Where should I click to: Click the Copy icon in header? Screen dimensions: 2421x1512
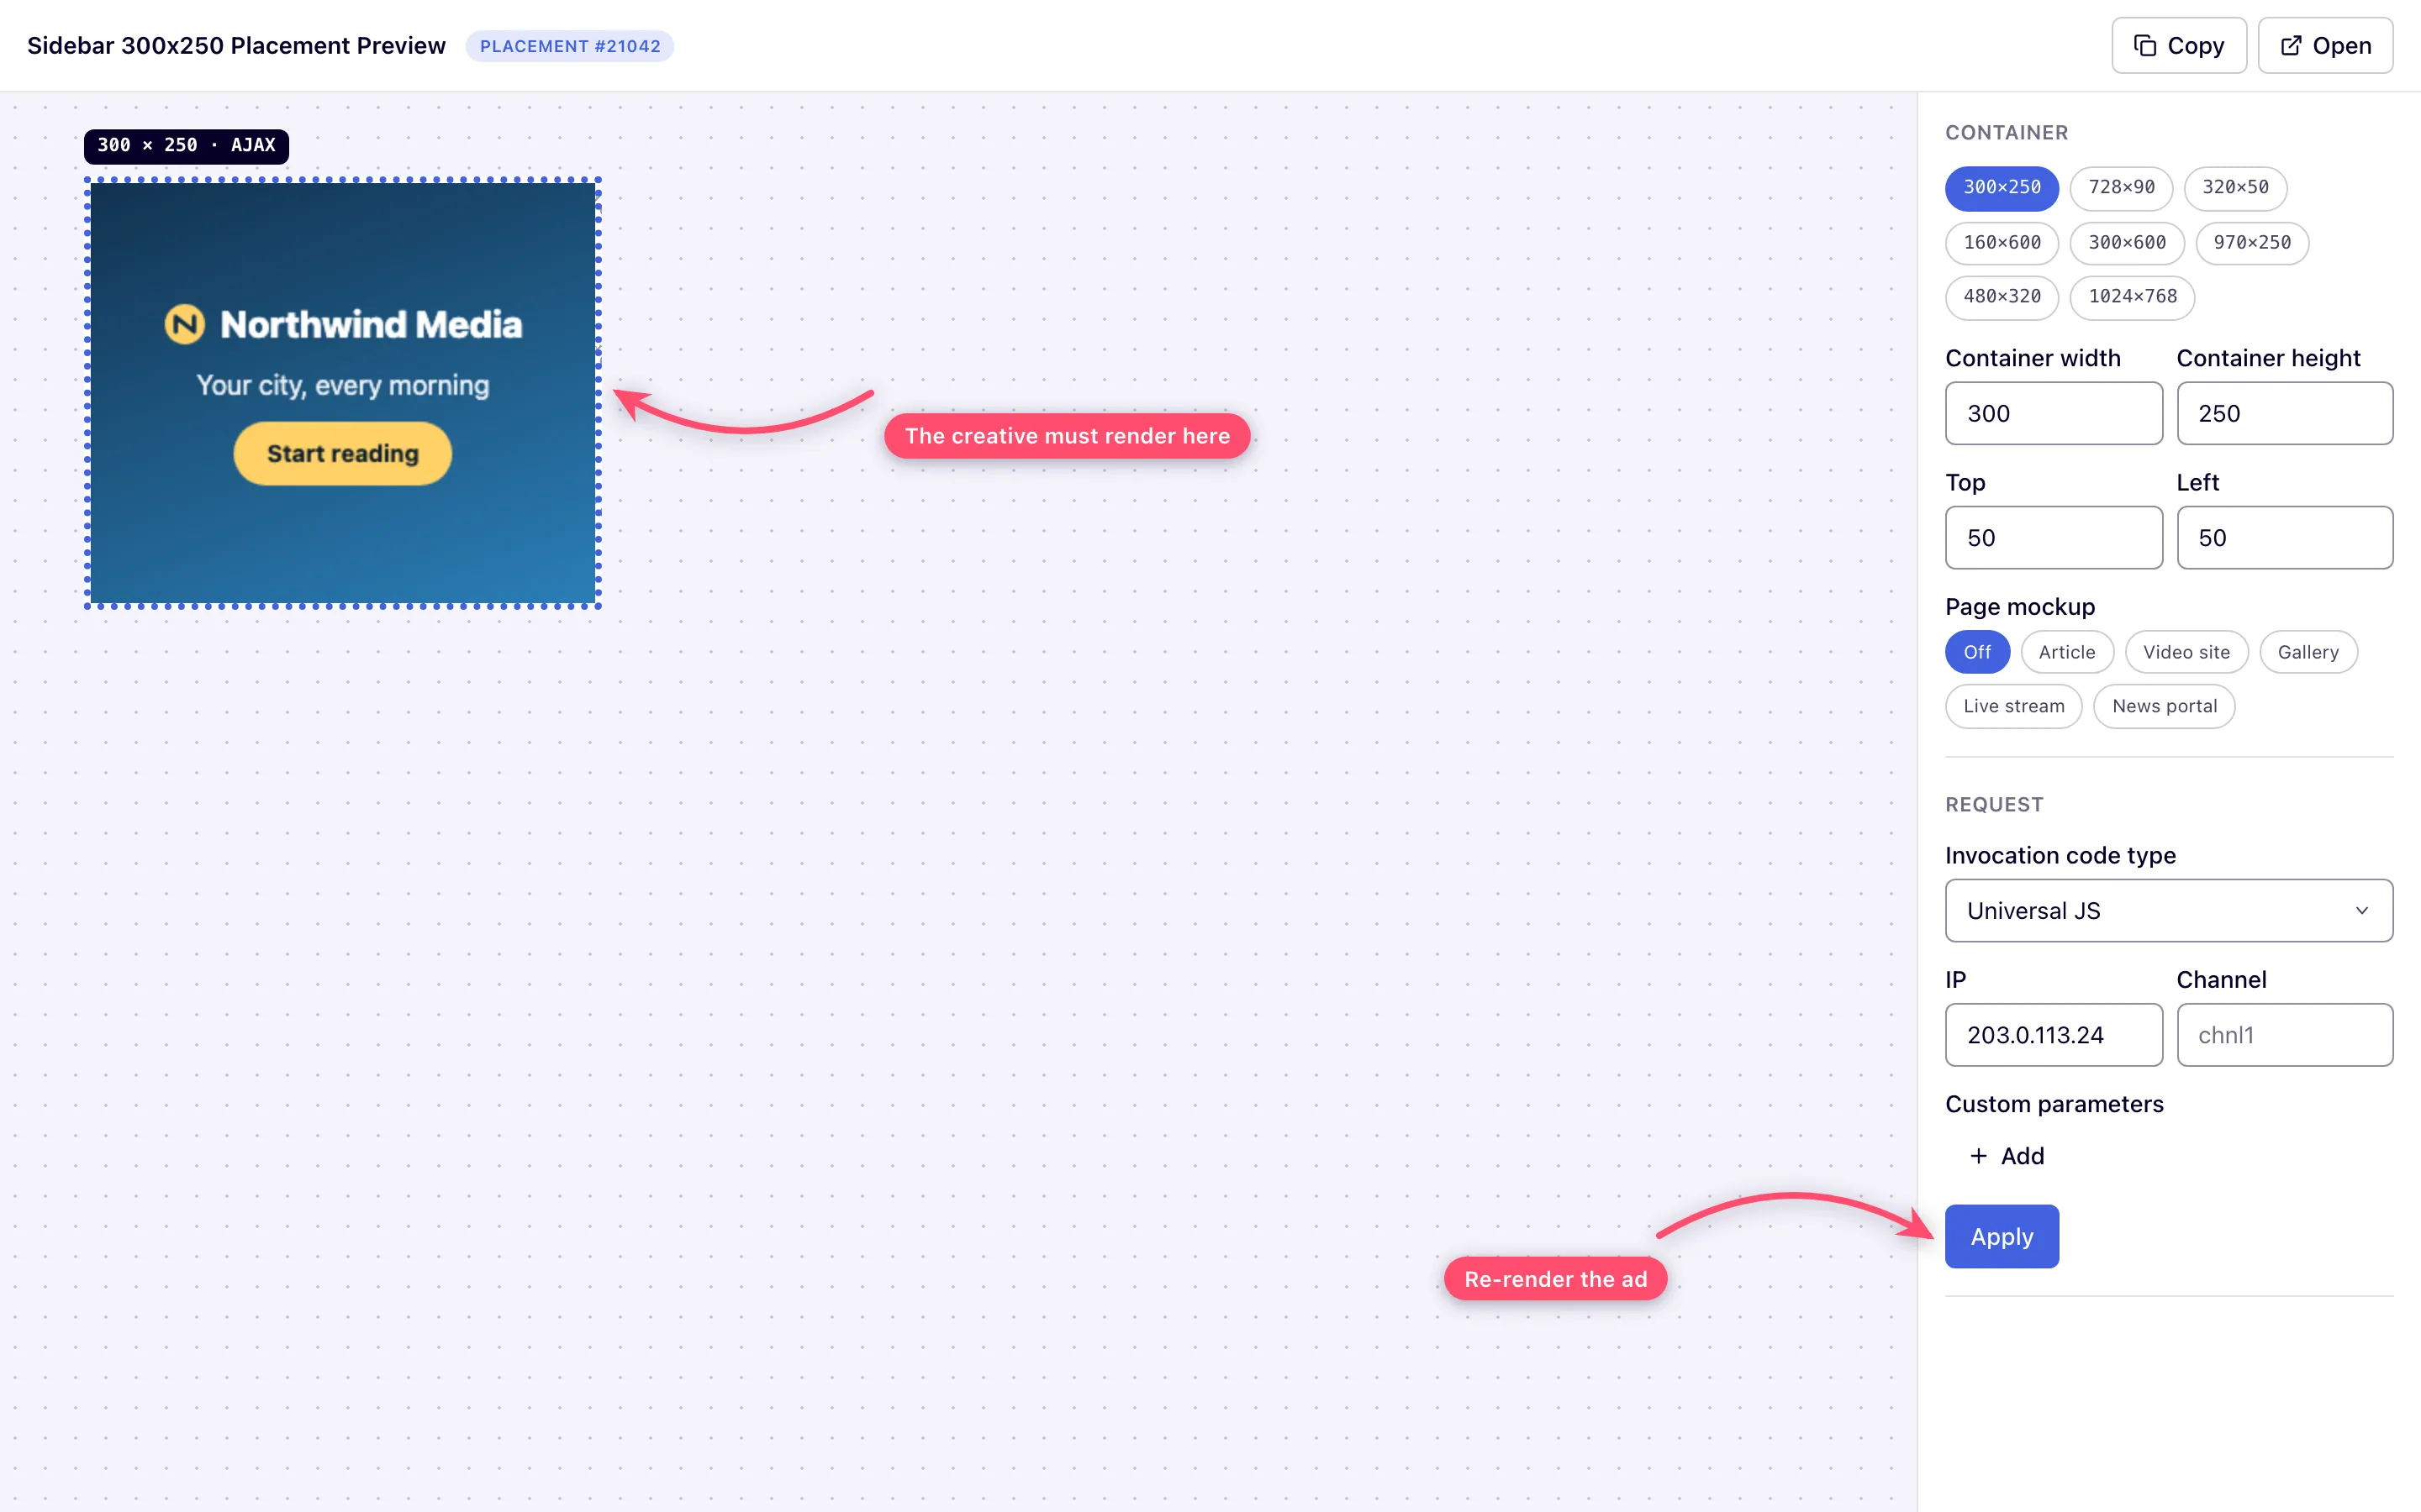pos(2144,46)
